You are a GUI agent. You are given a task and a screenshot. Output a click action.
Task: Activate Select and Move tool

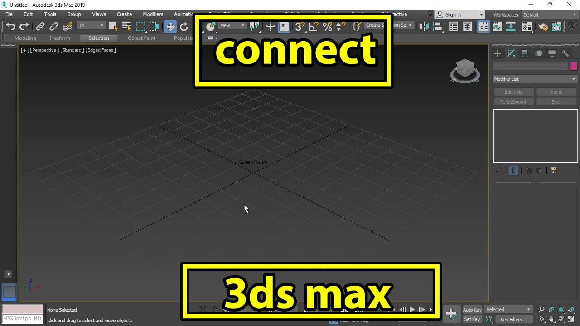coord(170,26)
